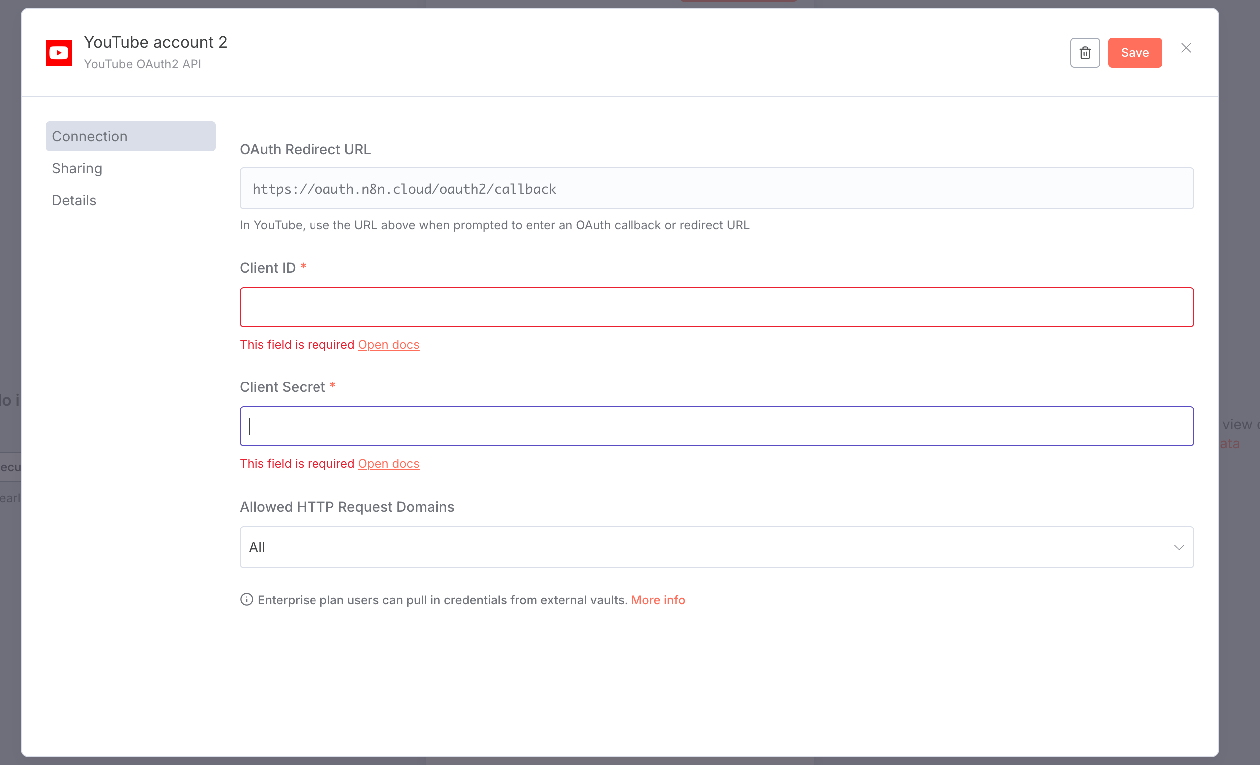This screenshot has height=765, width=1260.
Task: Close the credential dialog with X
Action: [1186, 48]
